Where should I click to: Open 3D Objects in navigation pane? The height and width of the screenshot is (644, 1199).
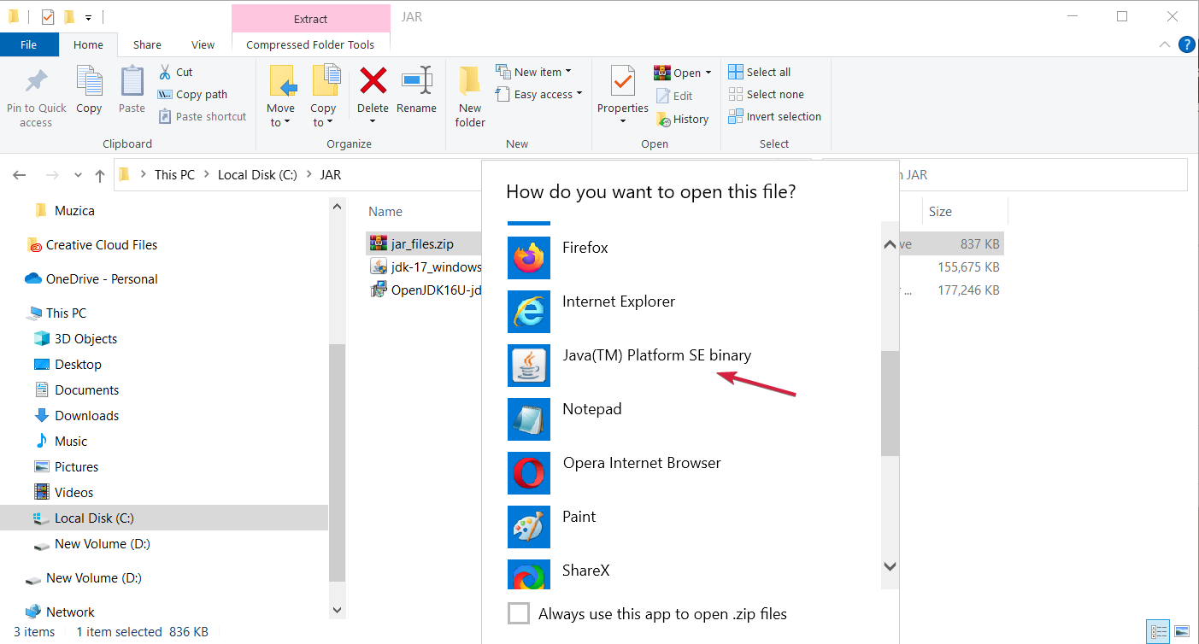[75, 339]
